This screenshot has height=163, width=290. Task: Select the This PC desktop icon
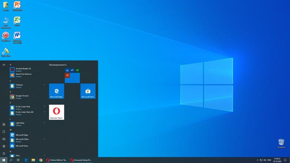[6, 22]
